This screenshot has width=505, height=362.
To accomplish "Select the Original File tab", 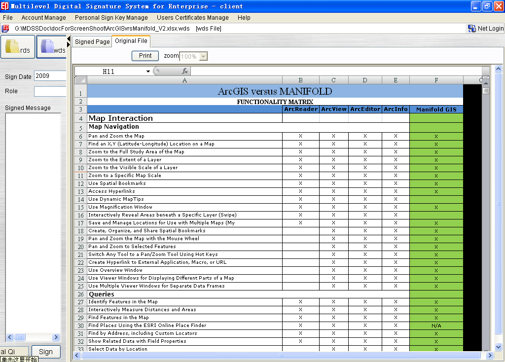I will [131, 41].
